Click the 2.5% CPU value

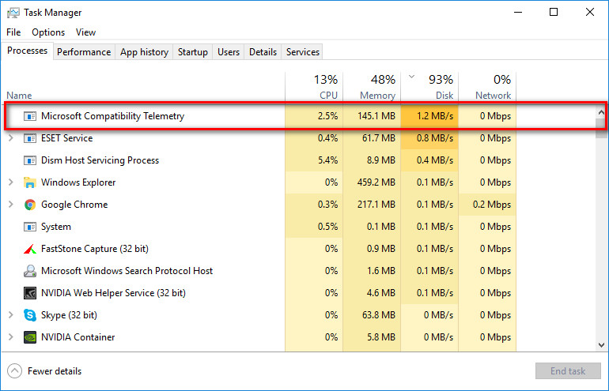(327, 116)
